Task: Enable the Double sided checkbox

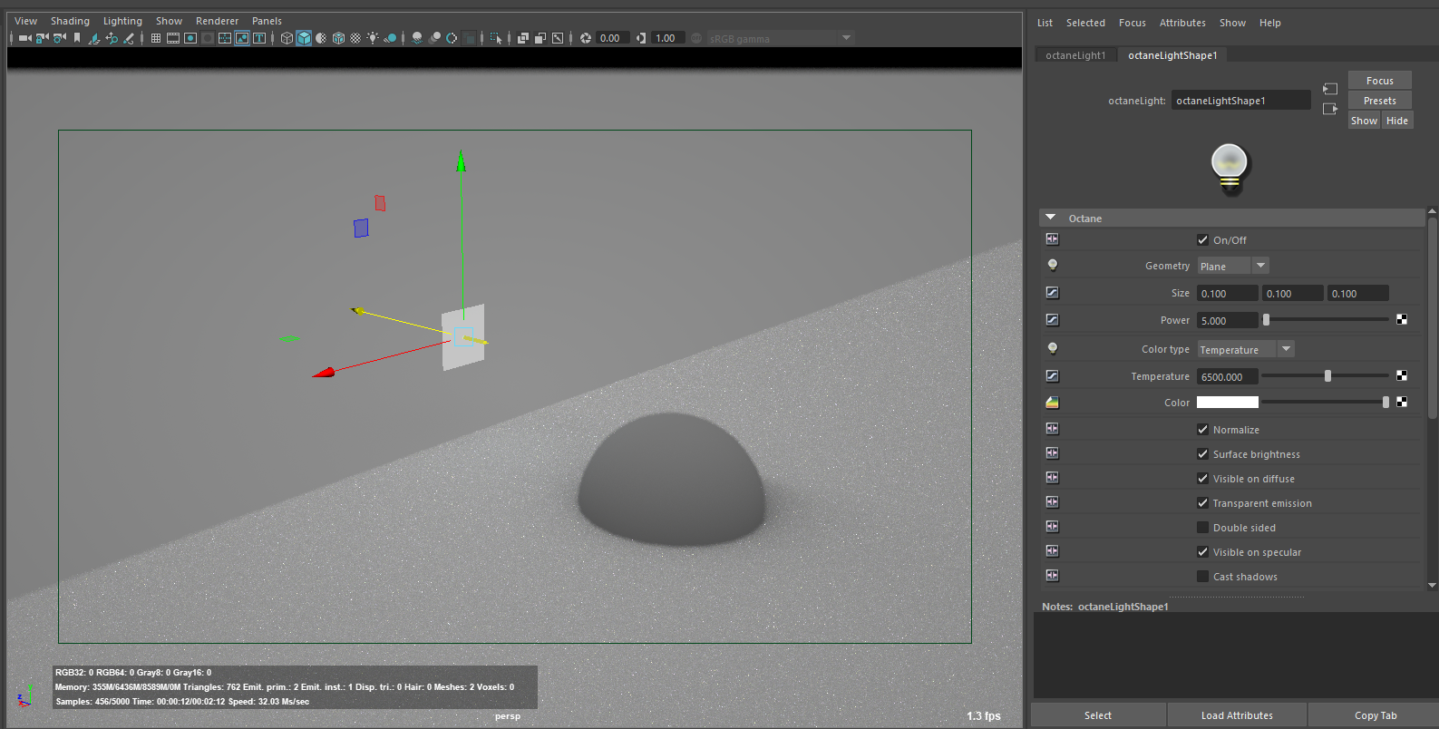Action: click(x=1202, y=528)
